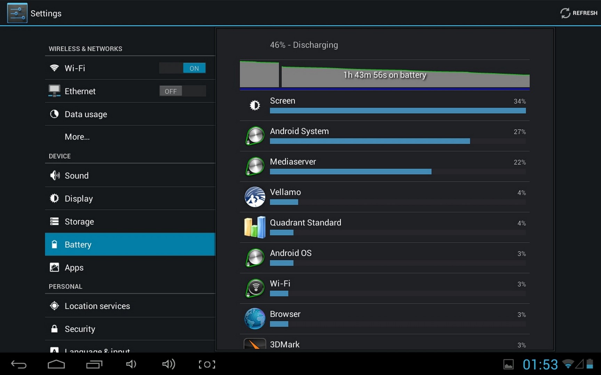
Task: Open Display settings
Action: 130,198
